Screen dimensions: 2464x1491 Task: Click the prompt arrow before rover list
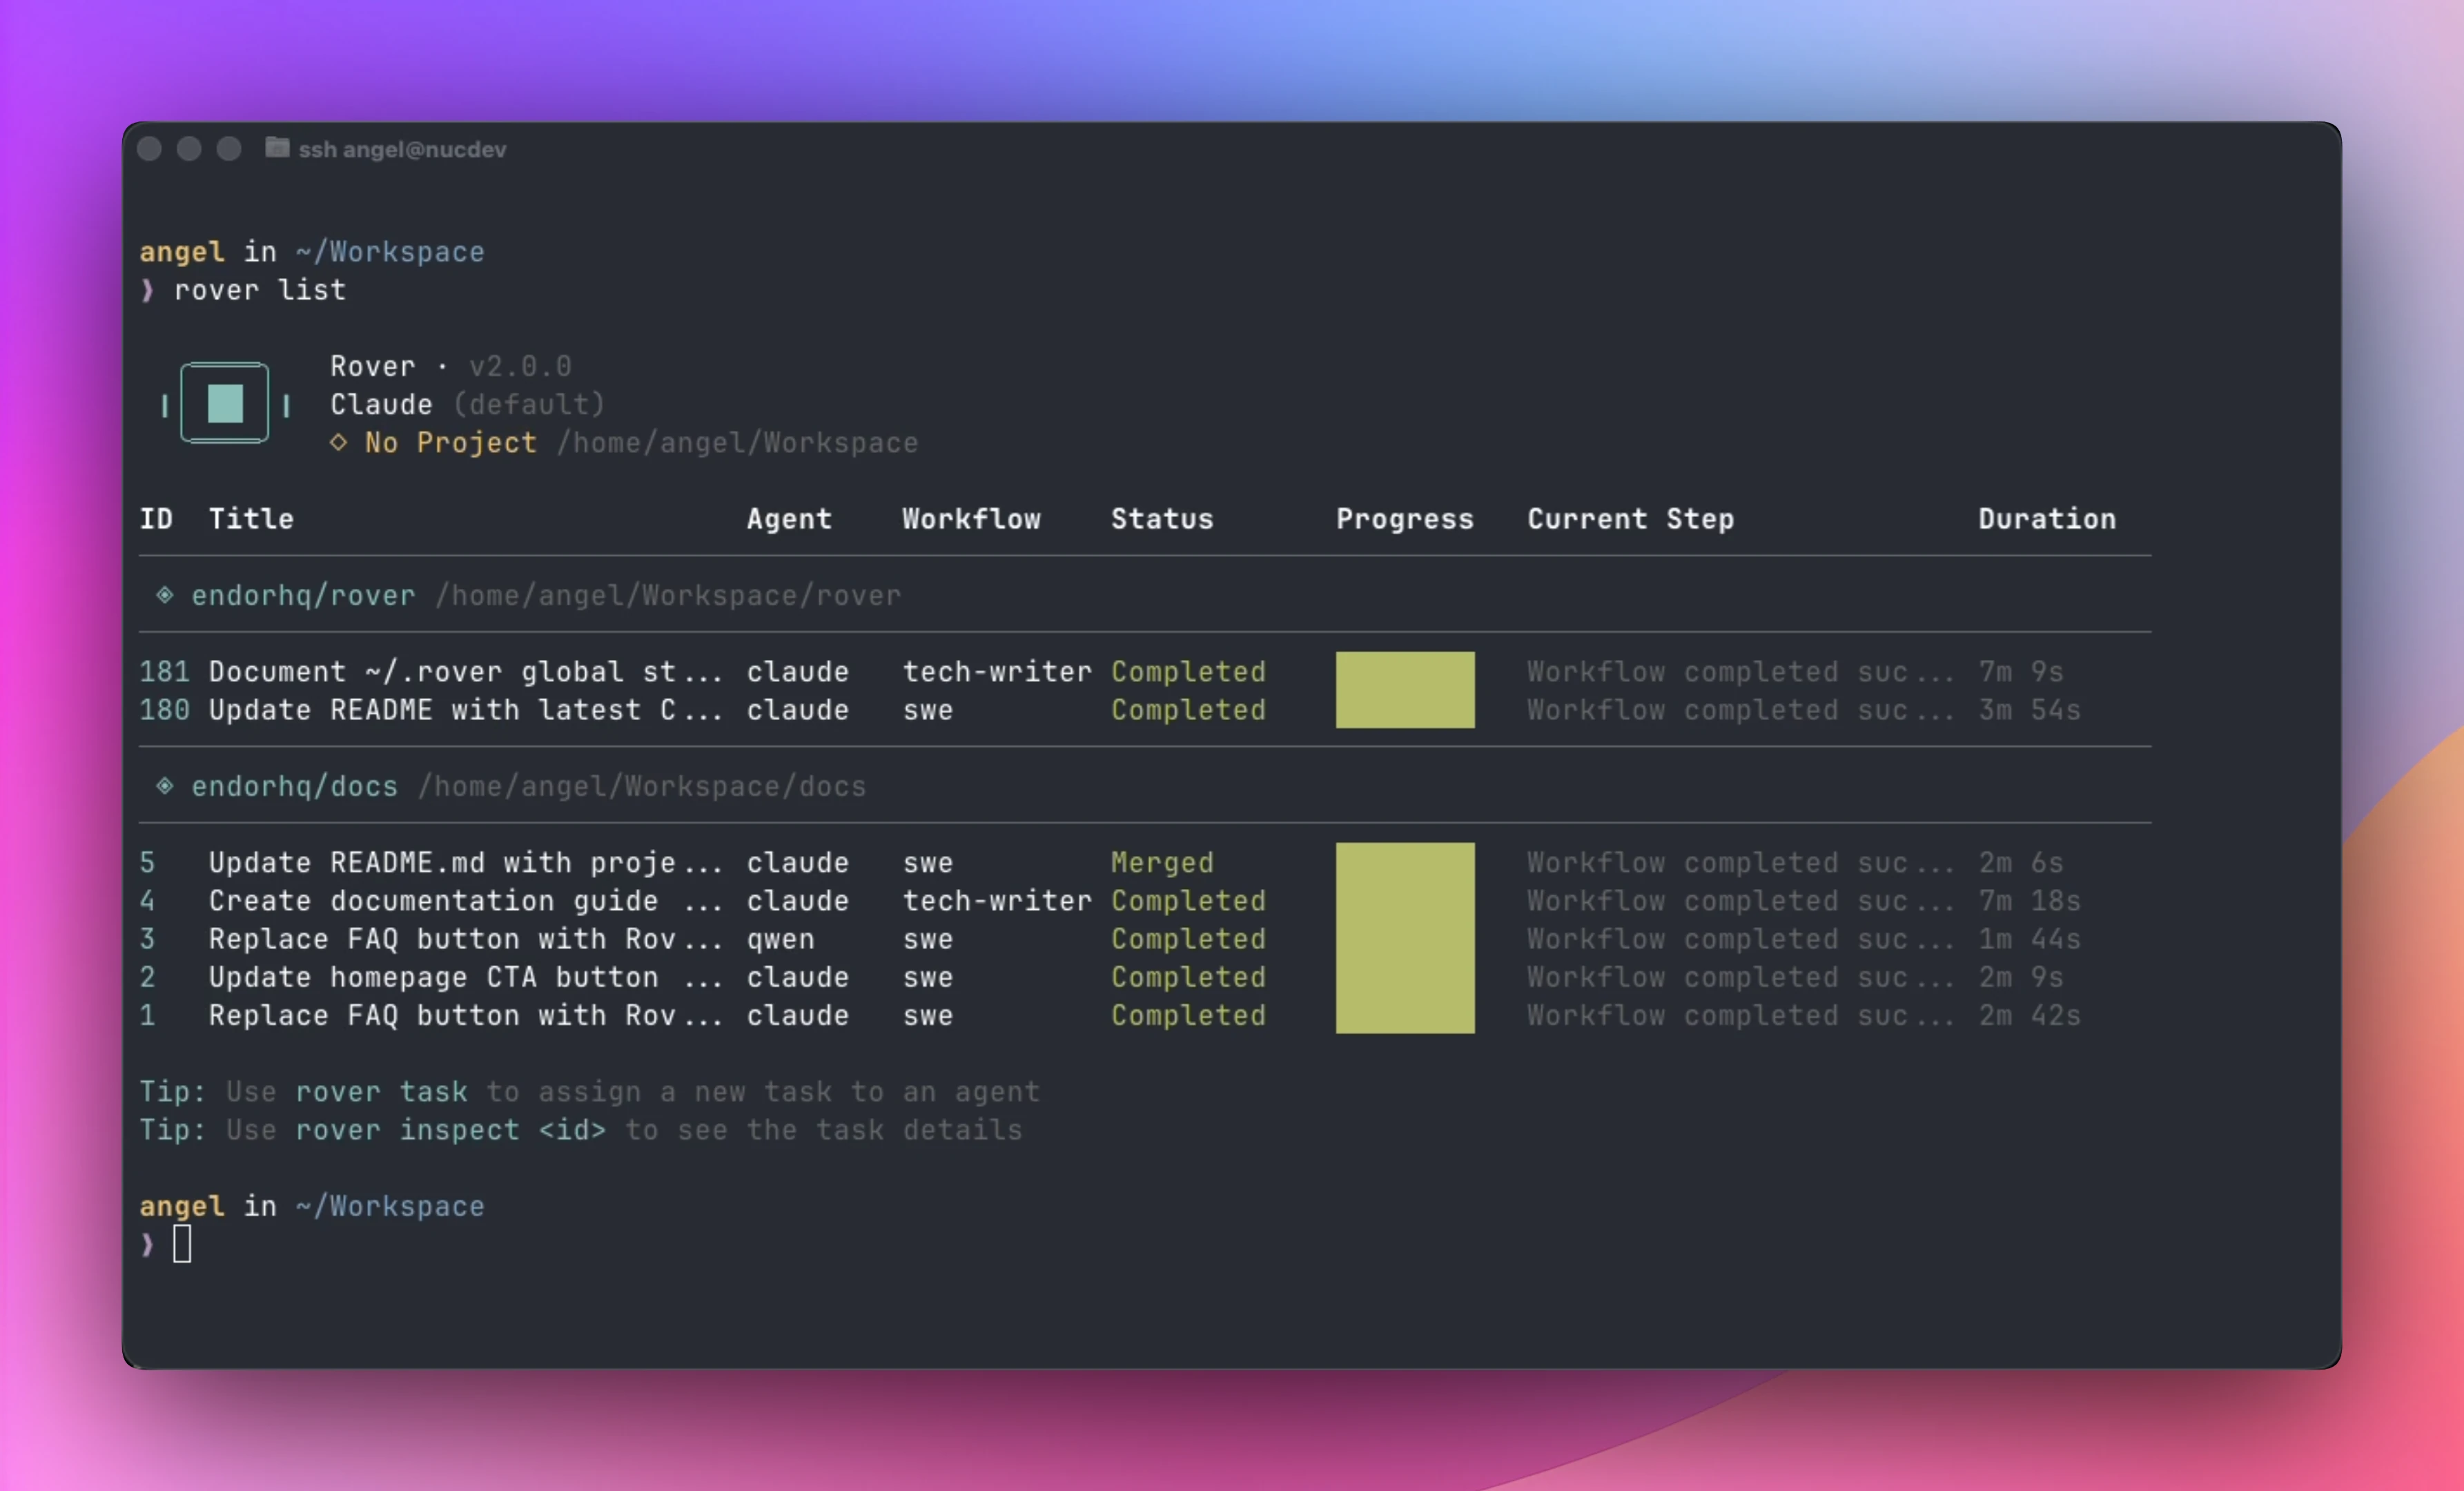coord(148,290)
